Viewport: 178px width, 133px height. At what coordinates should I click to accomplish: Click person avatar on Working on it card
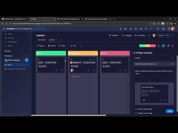[x=72, y=70]
